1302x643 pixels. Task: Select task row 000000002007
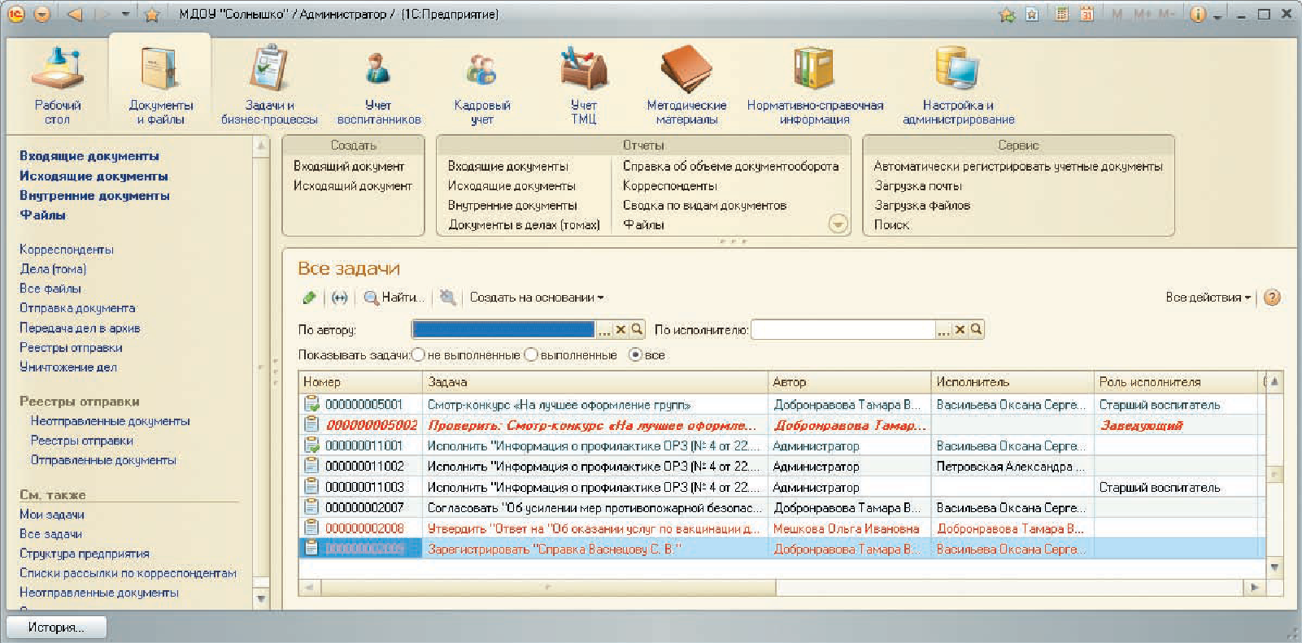pos(781,507)
